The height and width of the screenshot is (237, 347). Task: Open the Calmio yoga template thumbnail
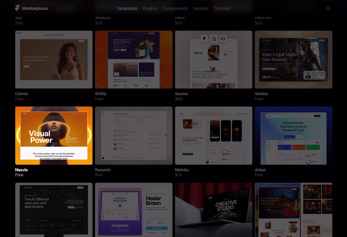[54, 59]
